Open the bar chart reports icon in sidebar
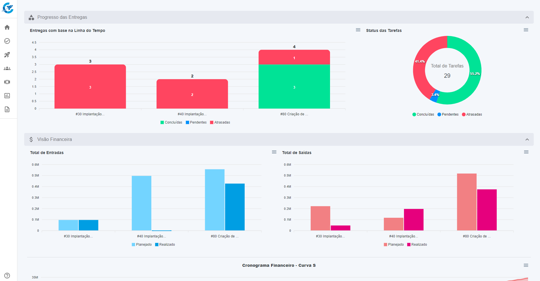Viewport: 540px width, 281px height. 7,96
